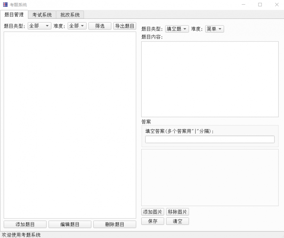This screenshot has height=238, width=284.
Task: Click the 编辑题目 button
Action: (70, 224)
